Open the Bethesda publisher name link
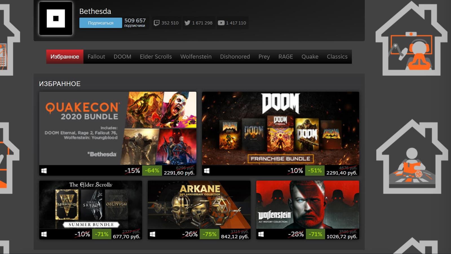The width and height of the screenshot is (451, 254). click(x=95, y=11)
